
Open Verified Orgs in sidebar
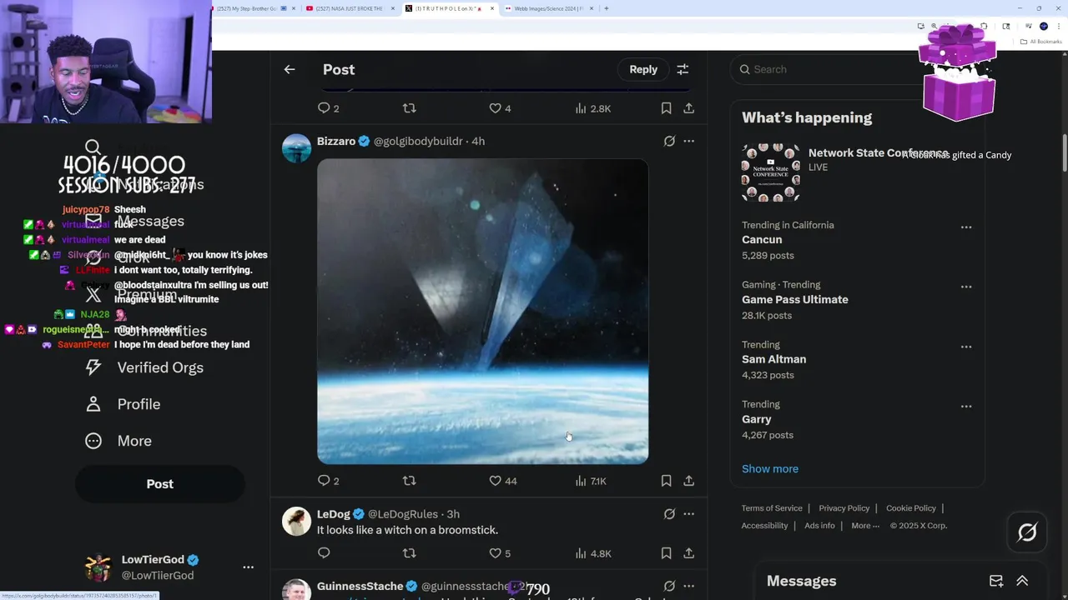click(144, 367)
